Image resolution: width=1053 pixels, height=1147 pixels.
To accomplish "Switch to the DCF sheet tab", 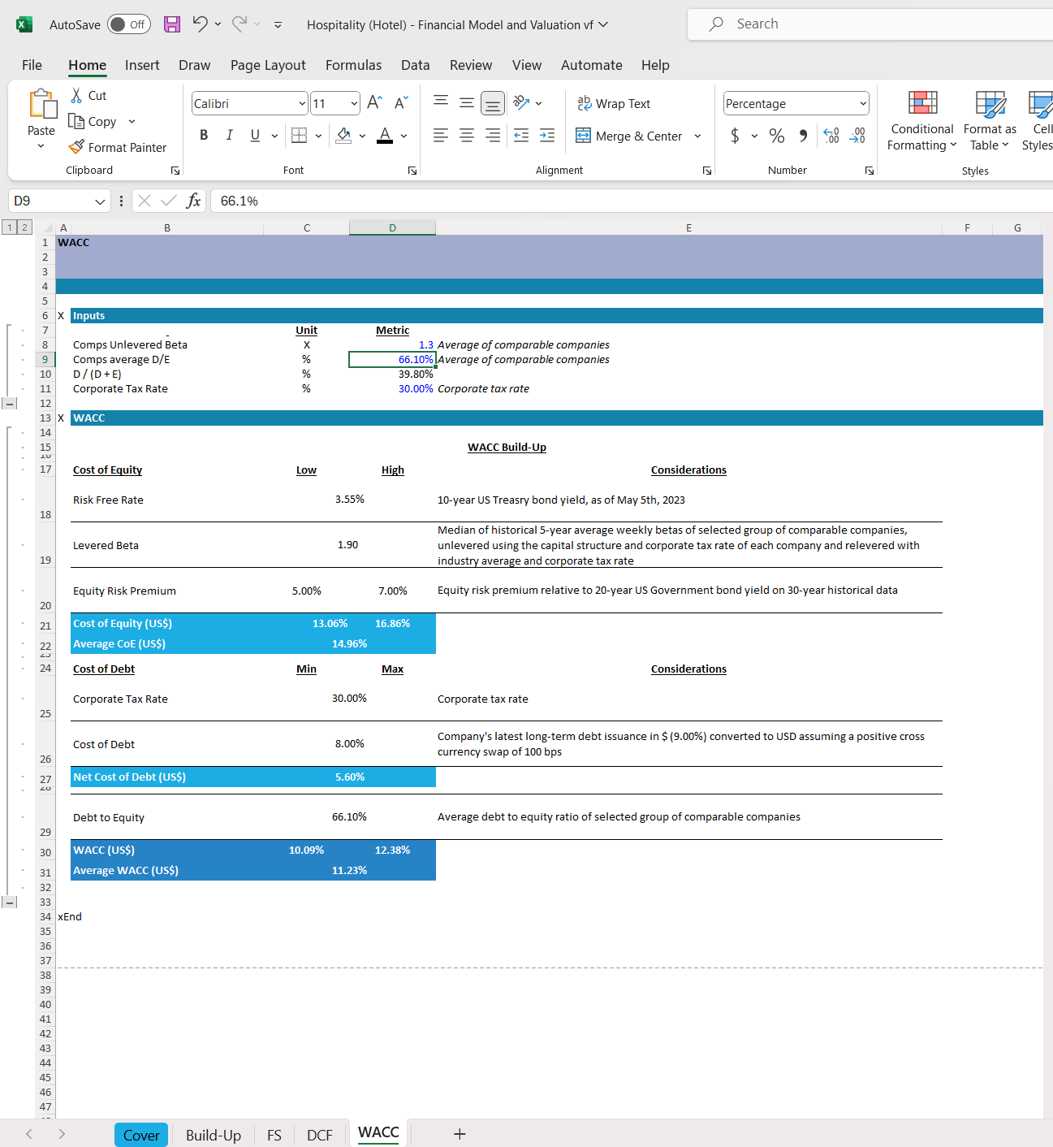I will click(319, 1135).
